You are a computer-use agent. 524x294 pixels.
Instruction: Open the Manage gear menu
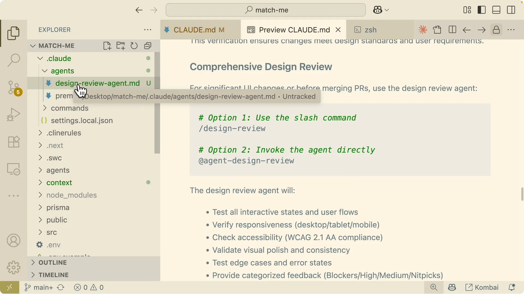13,268
